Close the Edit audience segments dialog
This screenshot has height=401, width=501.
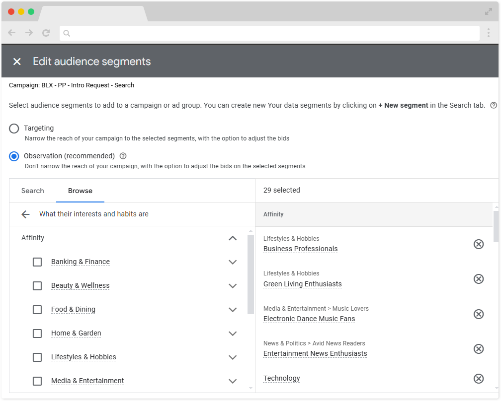click(x=17, y=62)
